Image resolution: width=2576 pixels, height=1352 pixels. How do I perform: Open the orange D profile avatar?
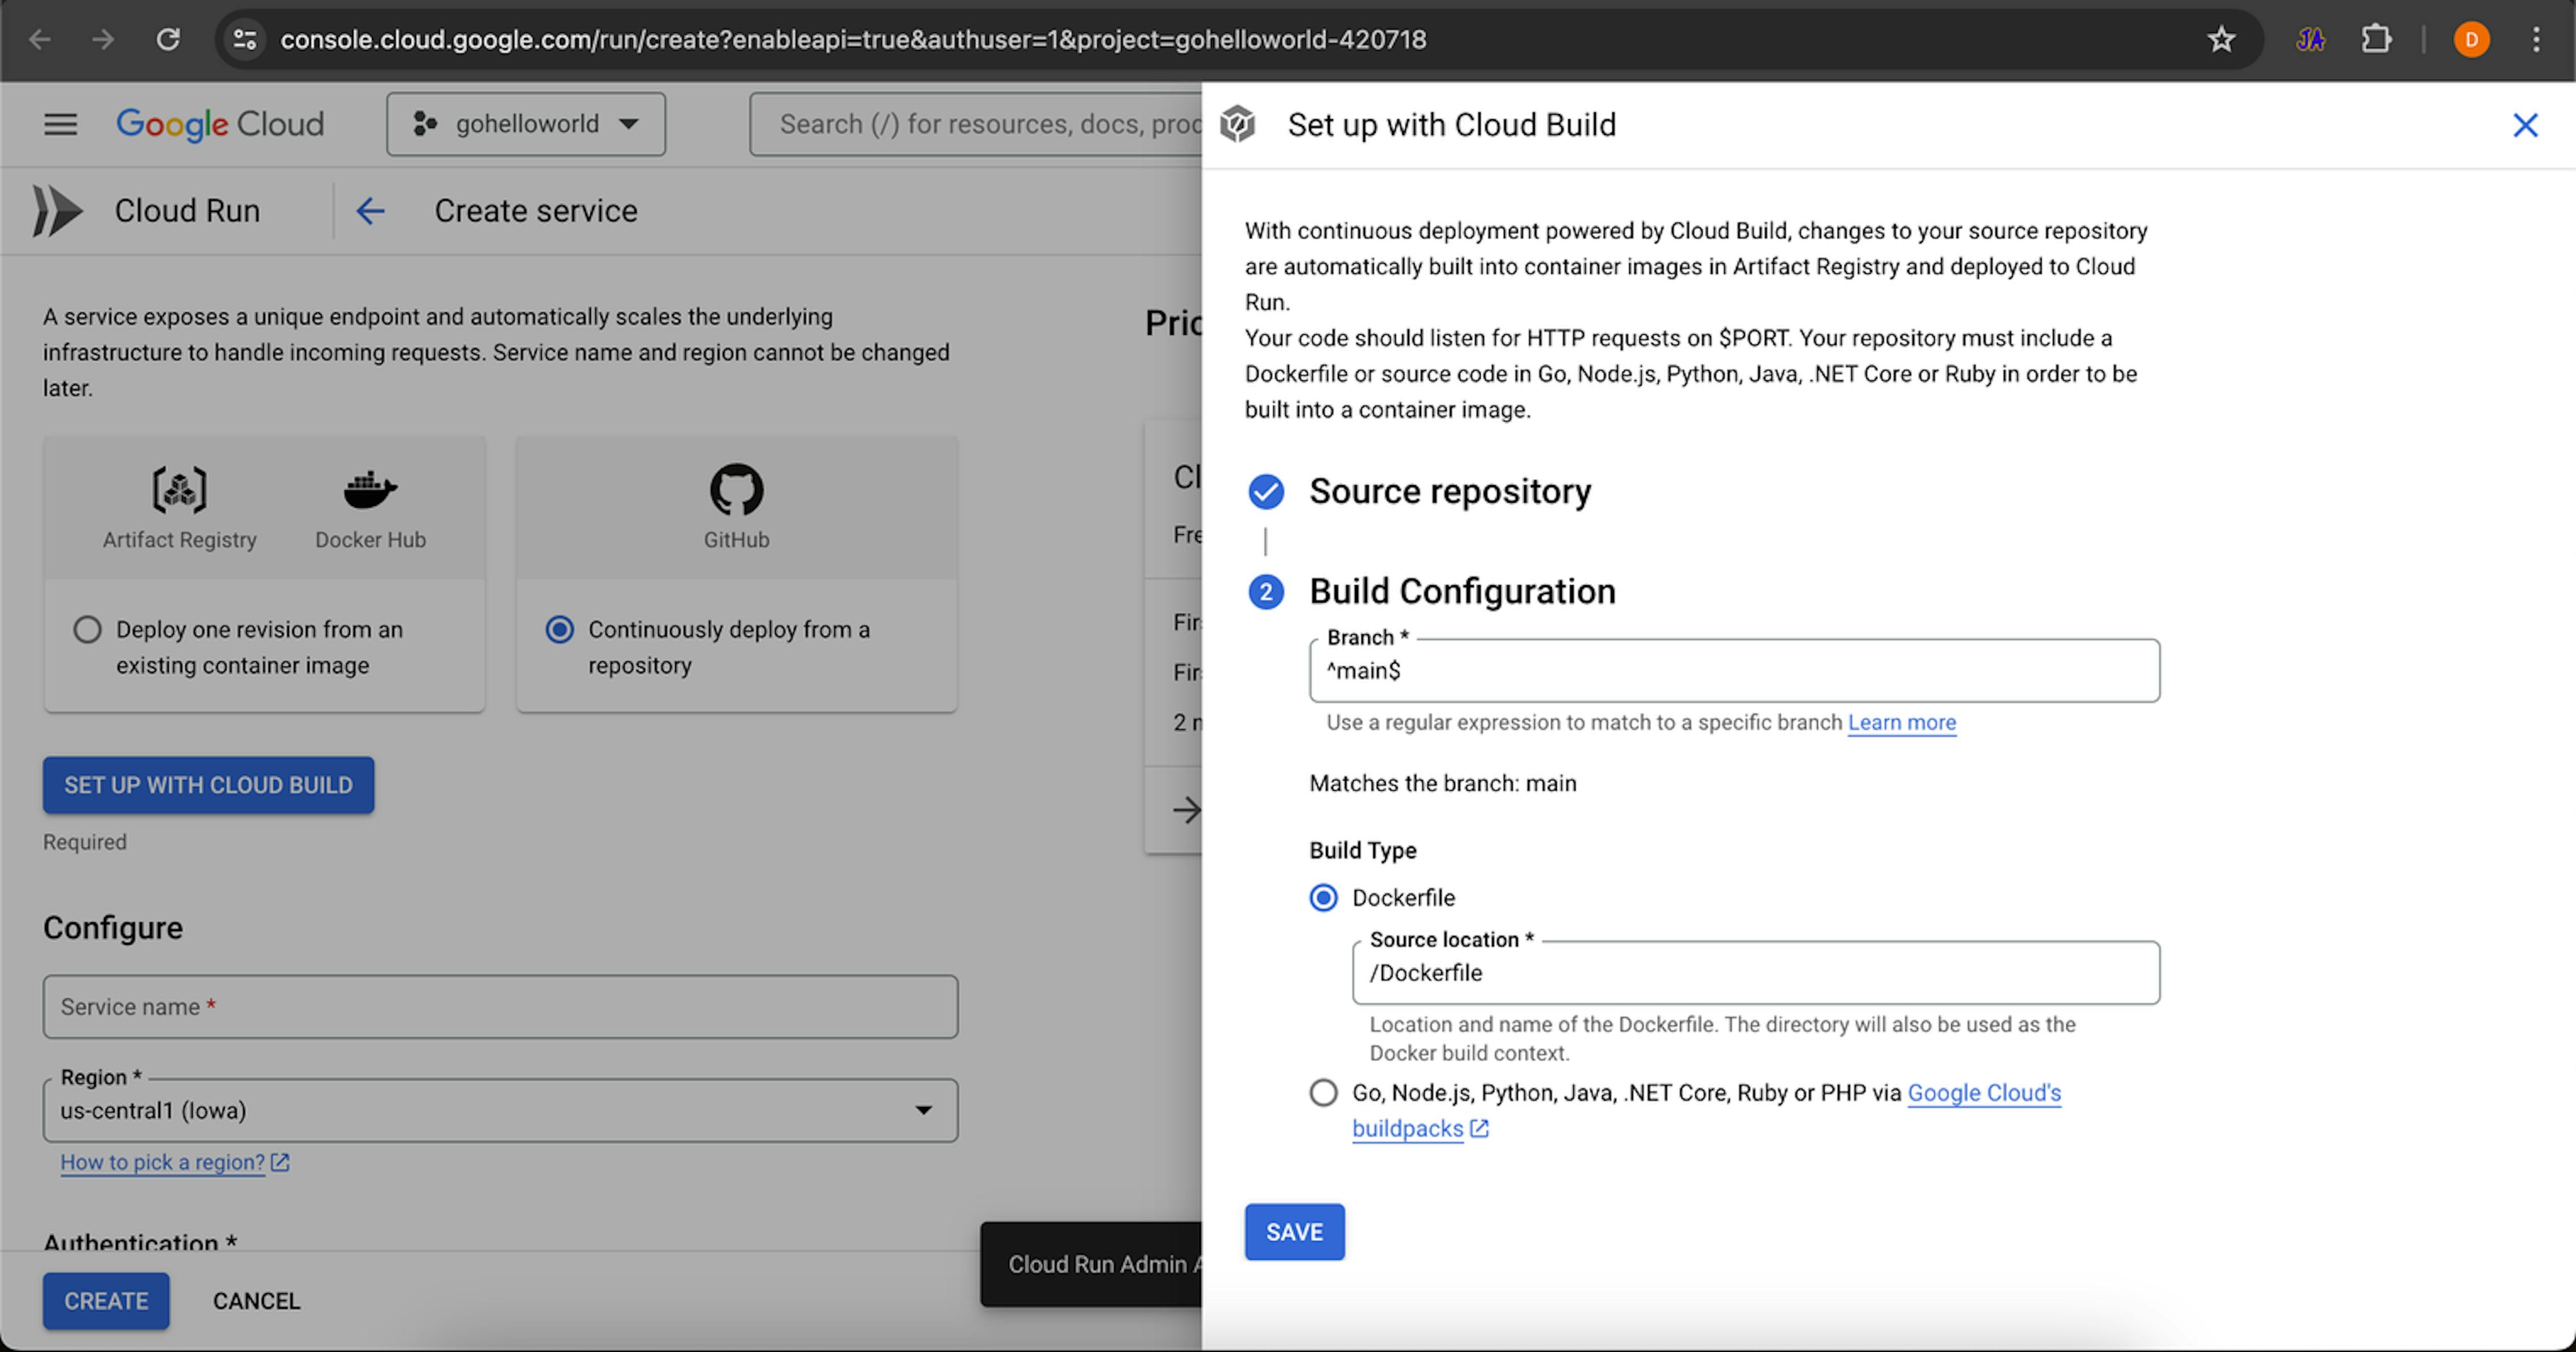coord(2471,40)
